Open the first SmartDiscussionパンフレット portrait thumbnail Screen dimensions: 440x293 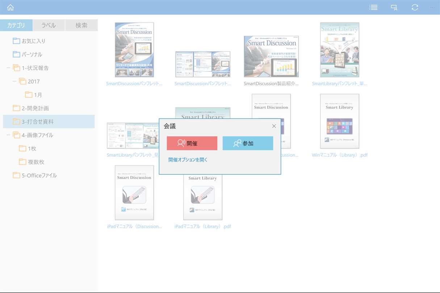tap(134, 50)
